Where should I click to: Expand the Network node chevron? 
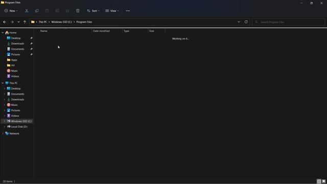click(x=3, y=133)
